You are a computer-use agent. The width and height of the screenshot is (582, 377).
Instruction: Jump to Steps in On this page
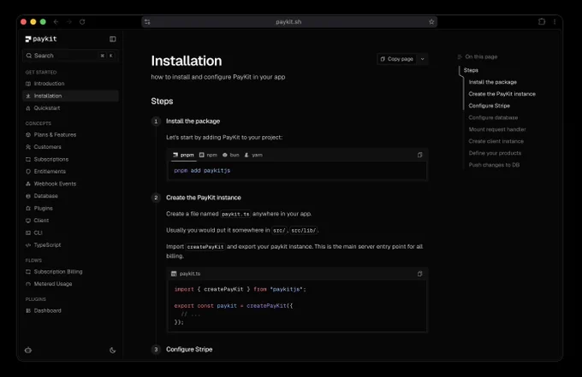pos(471,70)
